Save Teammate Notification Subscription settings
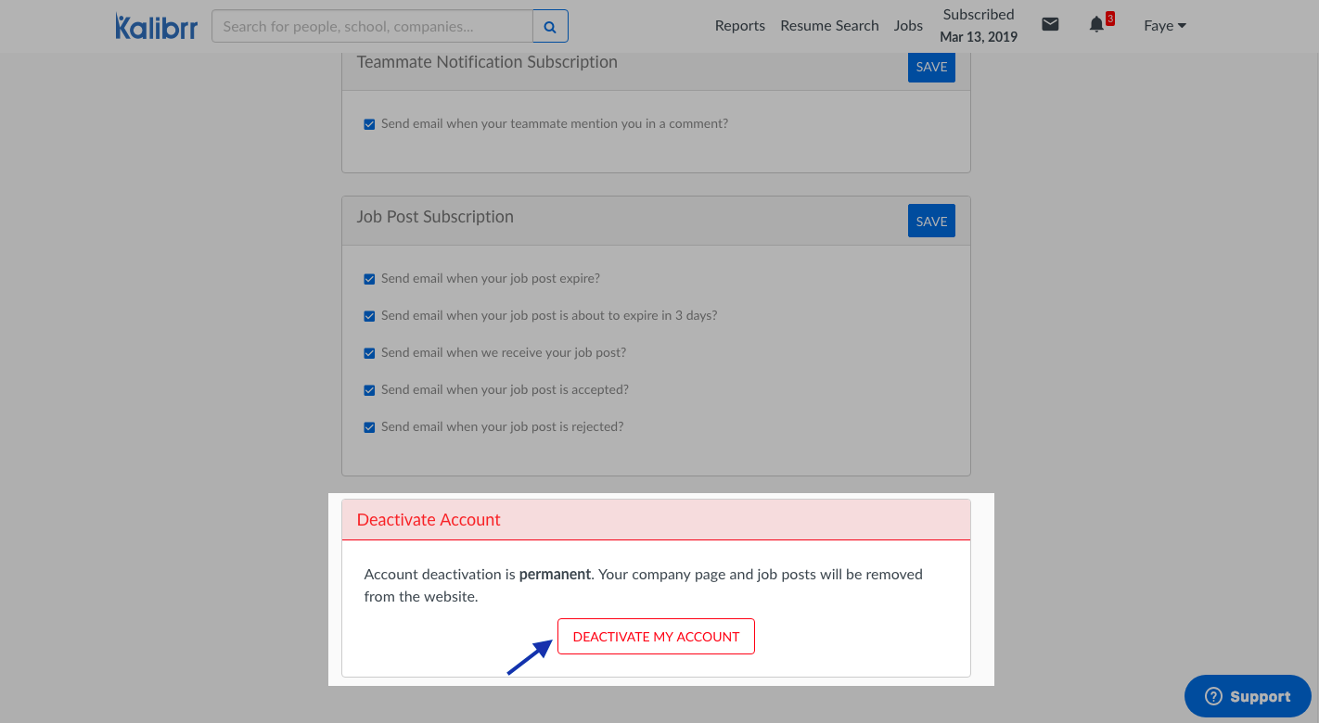 tap(931, 67)
